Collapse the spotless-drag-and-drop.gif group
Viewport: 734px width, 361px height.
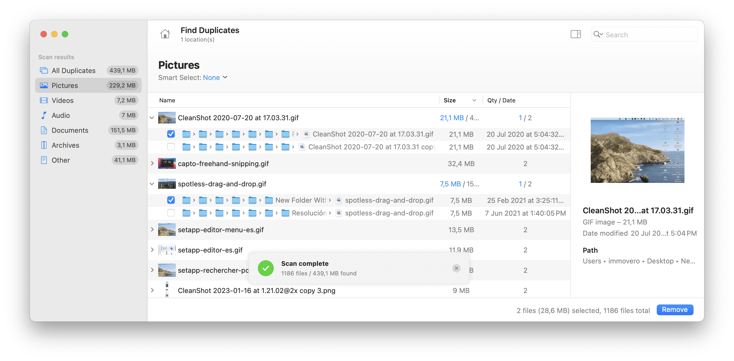coord(152,184)
